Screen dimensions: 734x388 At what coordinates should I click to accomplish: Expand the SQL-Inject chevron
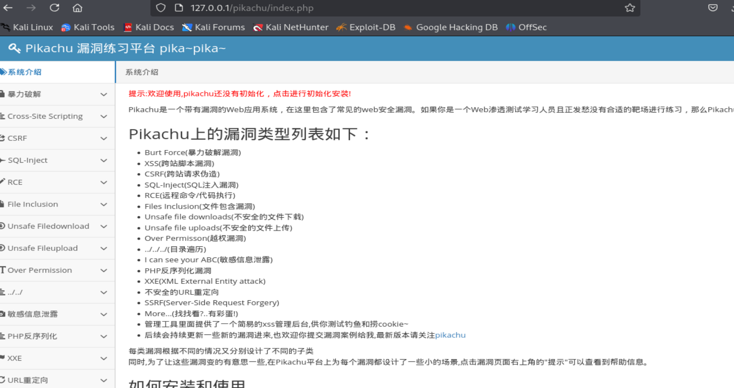104,161
